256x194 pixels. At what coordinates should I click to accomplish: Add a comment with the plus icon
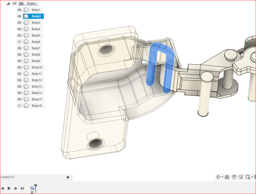[68, 177]
